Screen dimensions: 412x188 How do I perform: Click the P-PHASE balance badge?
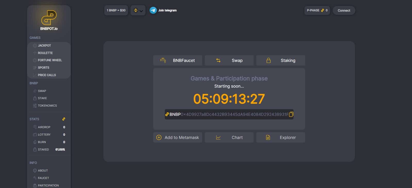[317, 11]
